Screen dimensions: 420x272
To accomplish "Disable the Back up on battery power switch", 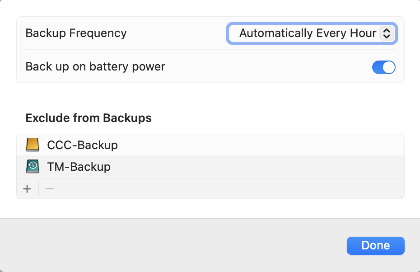I will pos(383,67).
